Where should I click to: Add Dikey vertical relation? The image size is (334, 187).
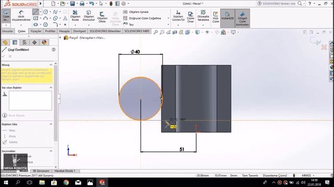click(9, 136)
